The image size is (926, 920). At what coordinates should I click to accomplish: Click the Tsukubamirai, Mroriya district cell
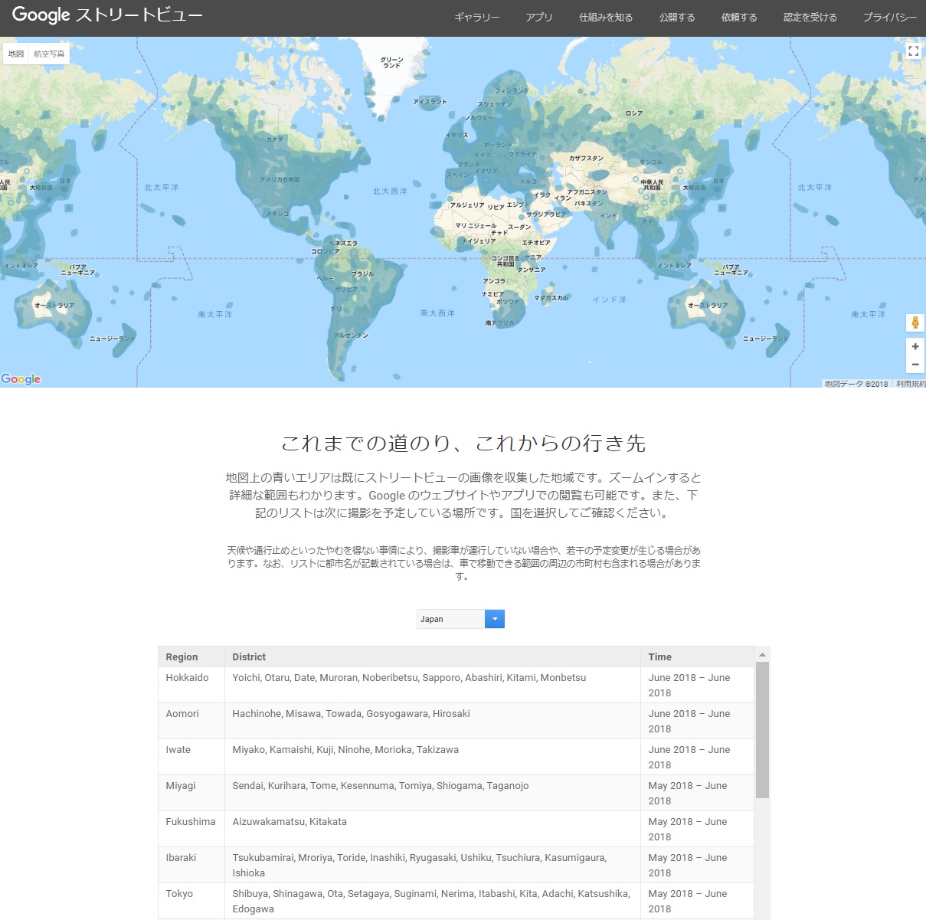[x=433, y=865]
